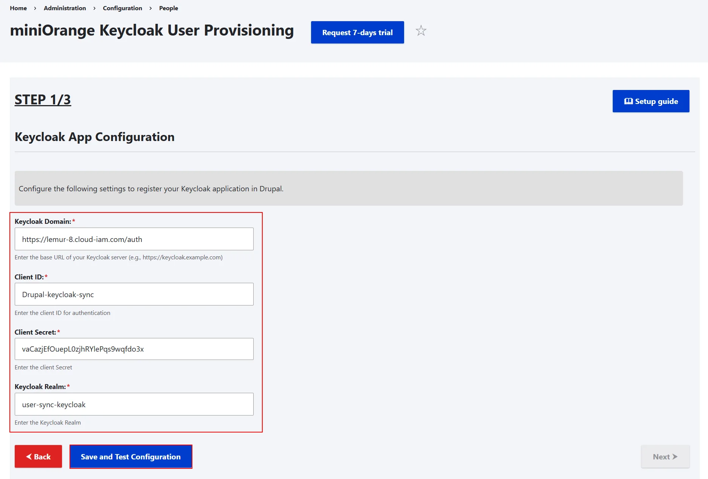708x479 pixels.
Task: Navigate to Home via the breadcrumb
Action: tap(18, 8)
